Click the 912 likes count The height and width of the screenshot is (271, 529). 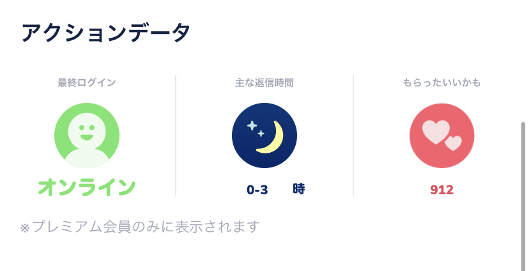(x=442, y=190)
